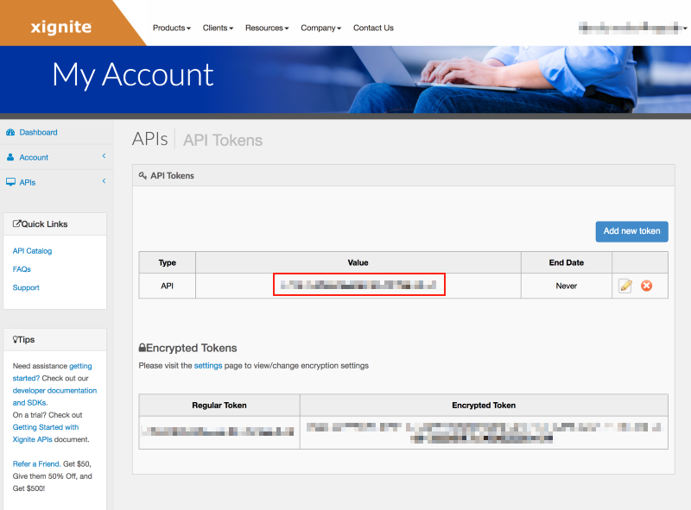Click the API type cell

coord(167,286)
